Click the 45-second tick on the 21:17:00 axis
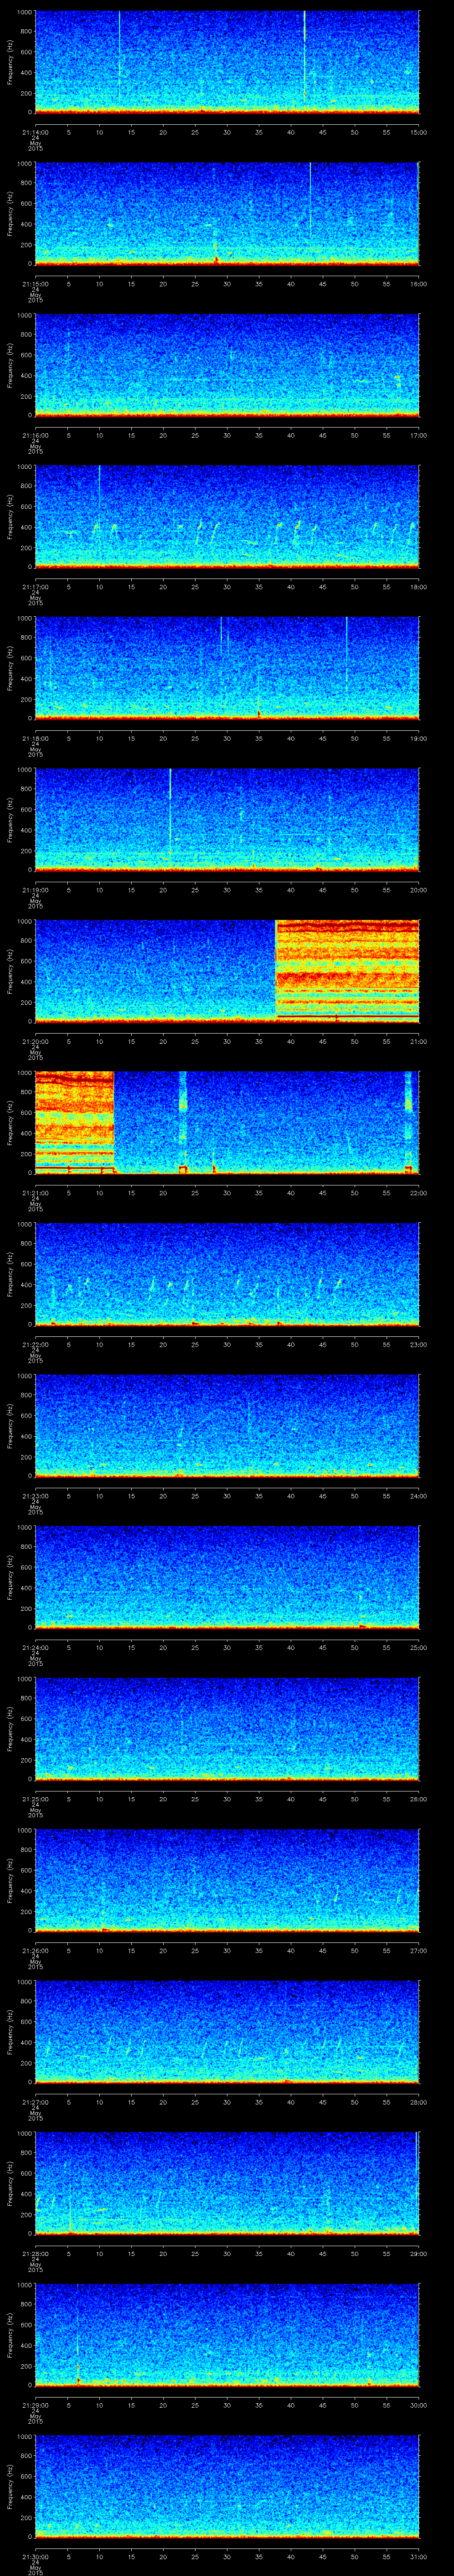 pyautogui.click(x=322, y=587)
